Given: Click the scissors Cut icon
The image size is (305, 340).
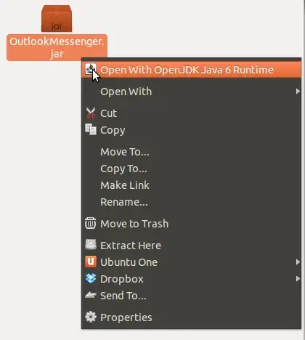Looking at the screenshot, I should pyautogui.click(x=91, y=113).
